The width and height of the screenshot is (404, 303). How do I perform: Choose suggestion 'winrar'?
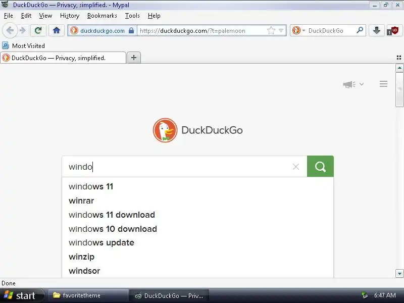(x=197, y=200)
